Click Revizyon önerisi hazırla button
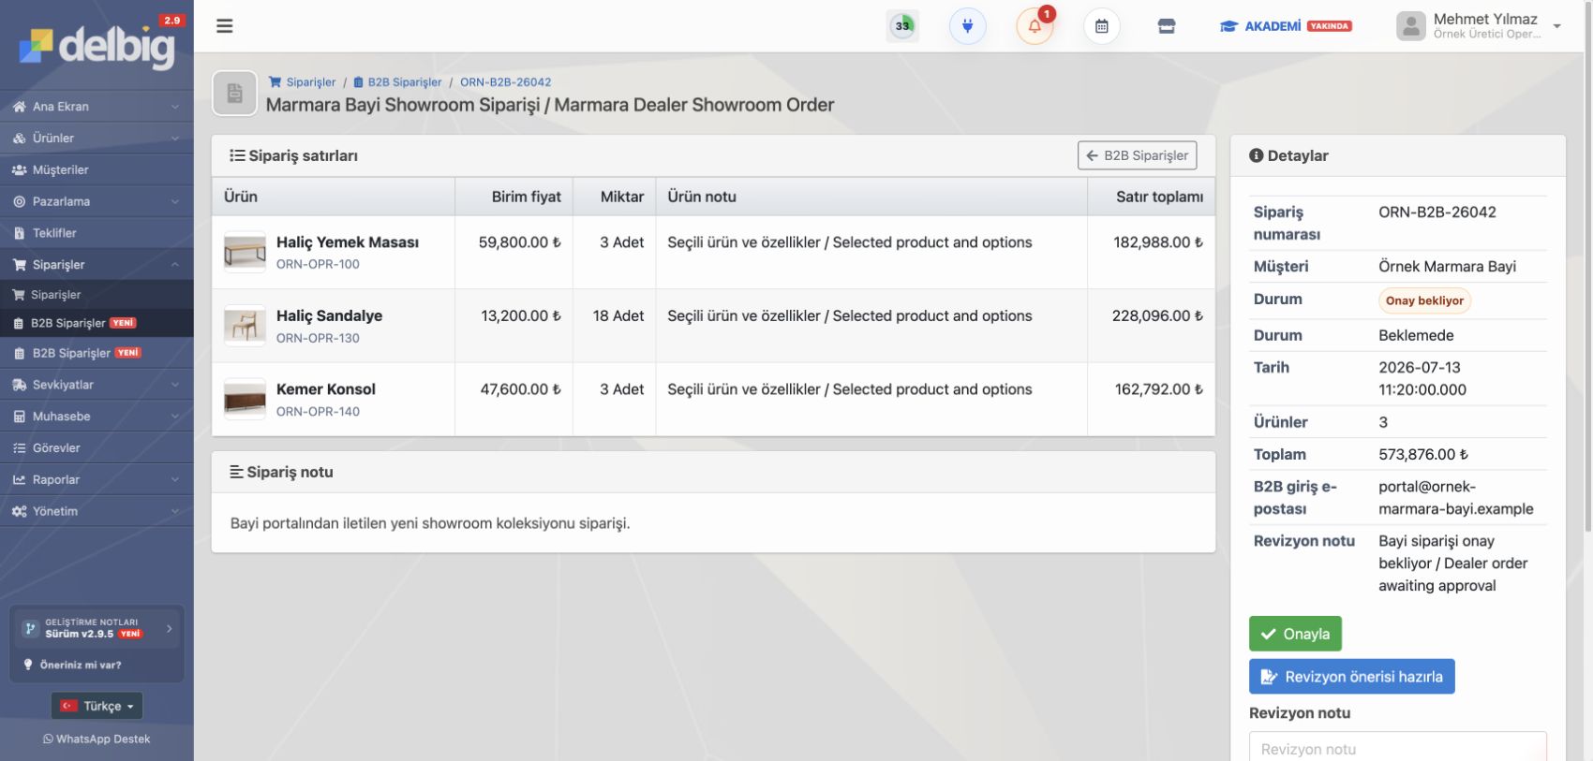This screenshot has width=1593, height=761. 1351,677
